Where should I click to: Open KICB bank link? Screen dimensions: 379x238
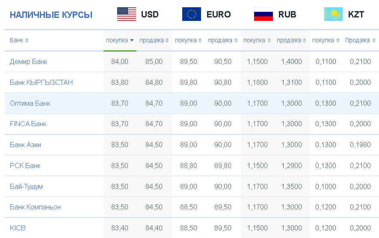click(18, 228)
